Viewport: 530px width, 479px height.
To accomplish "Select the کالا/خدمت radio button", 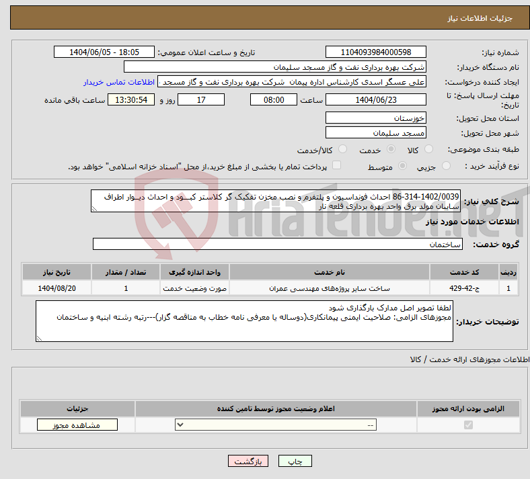I will point(343,149).
